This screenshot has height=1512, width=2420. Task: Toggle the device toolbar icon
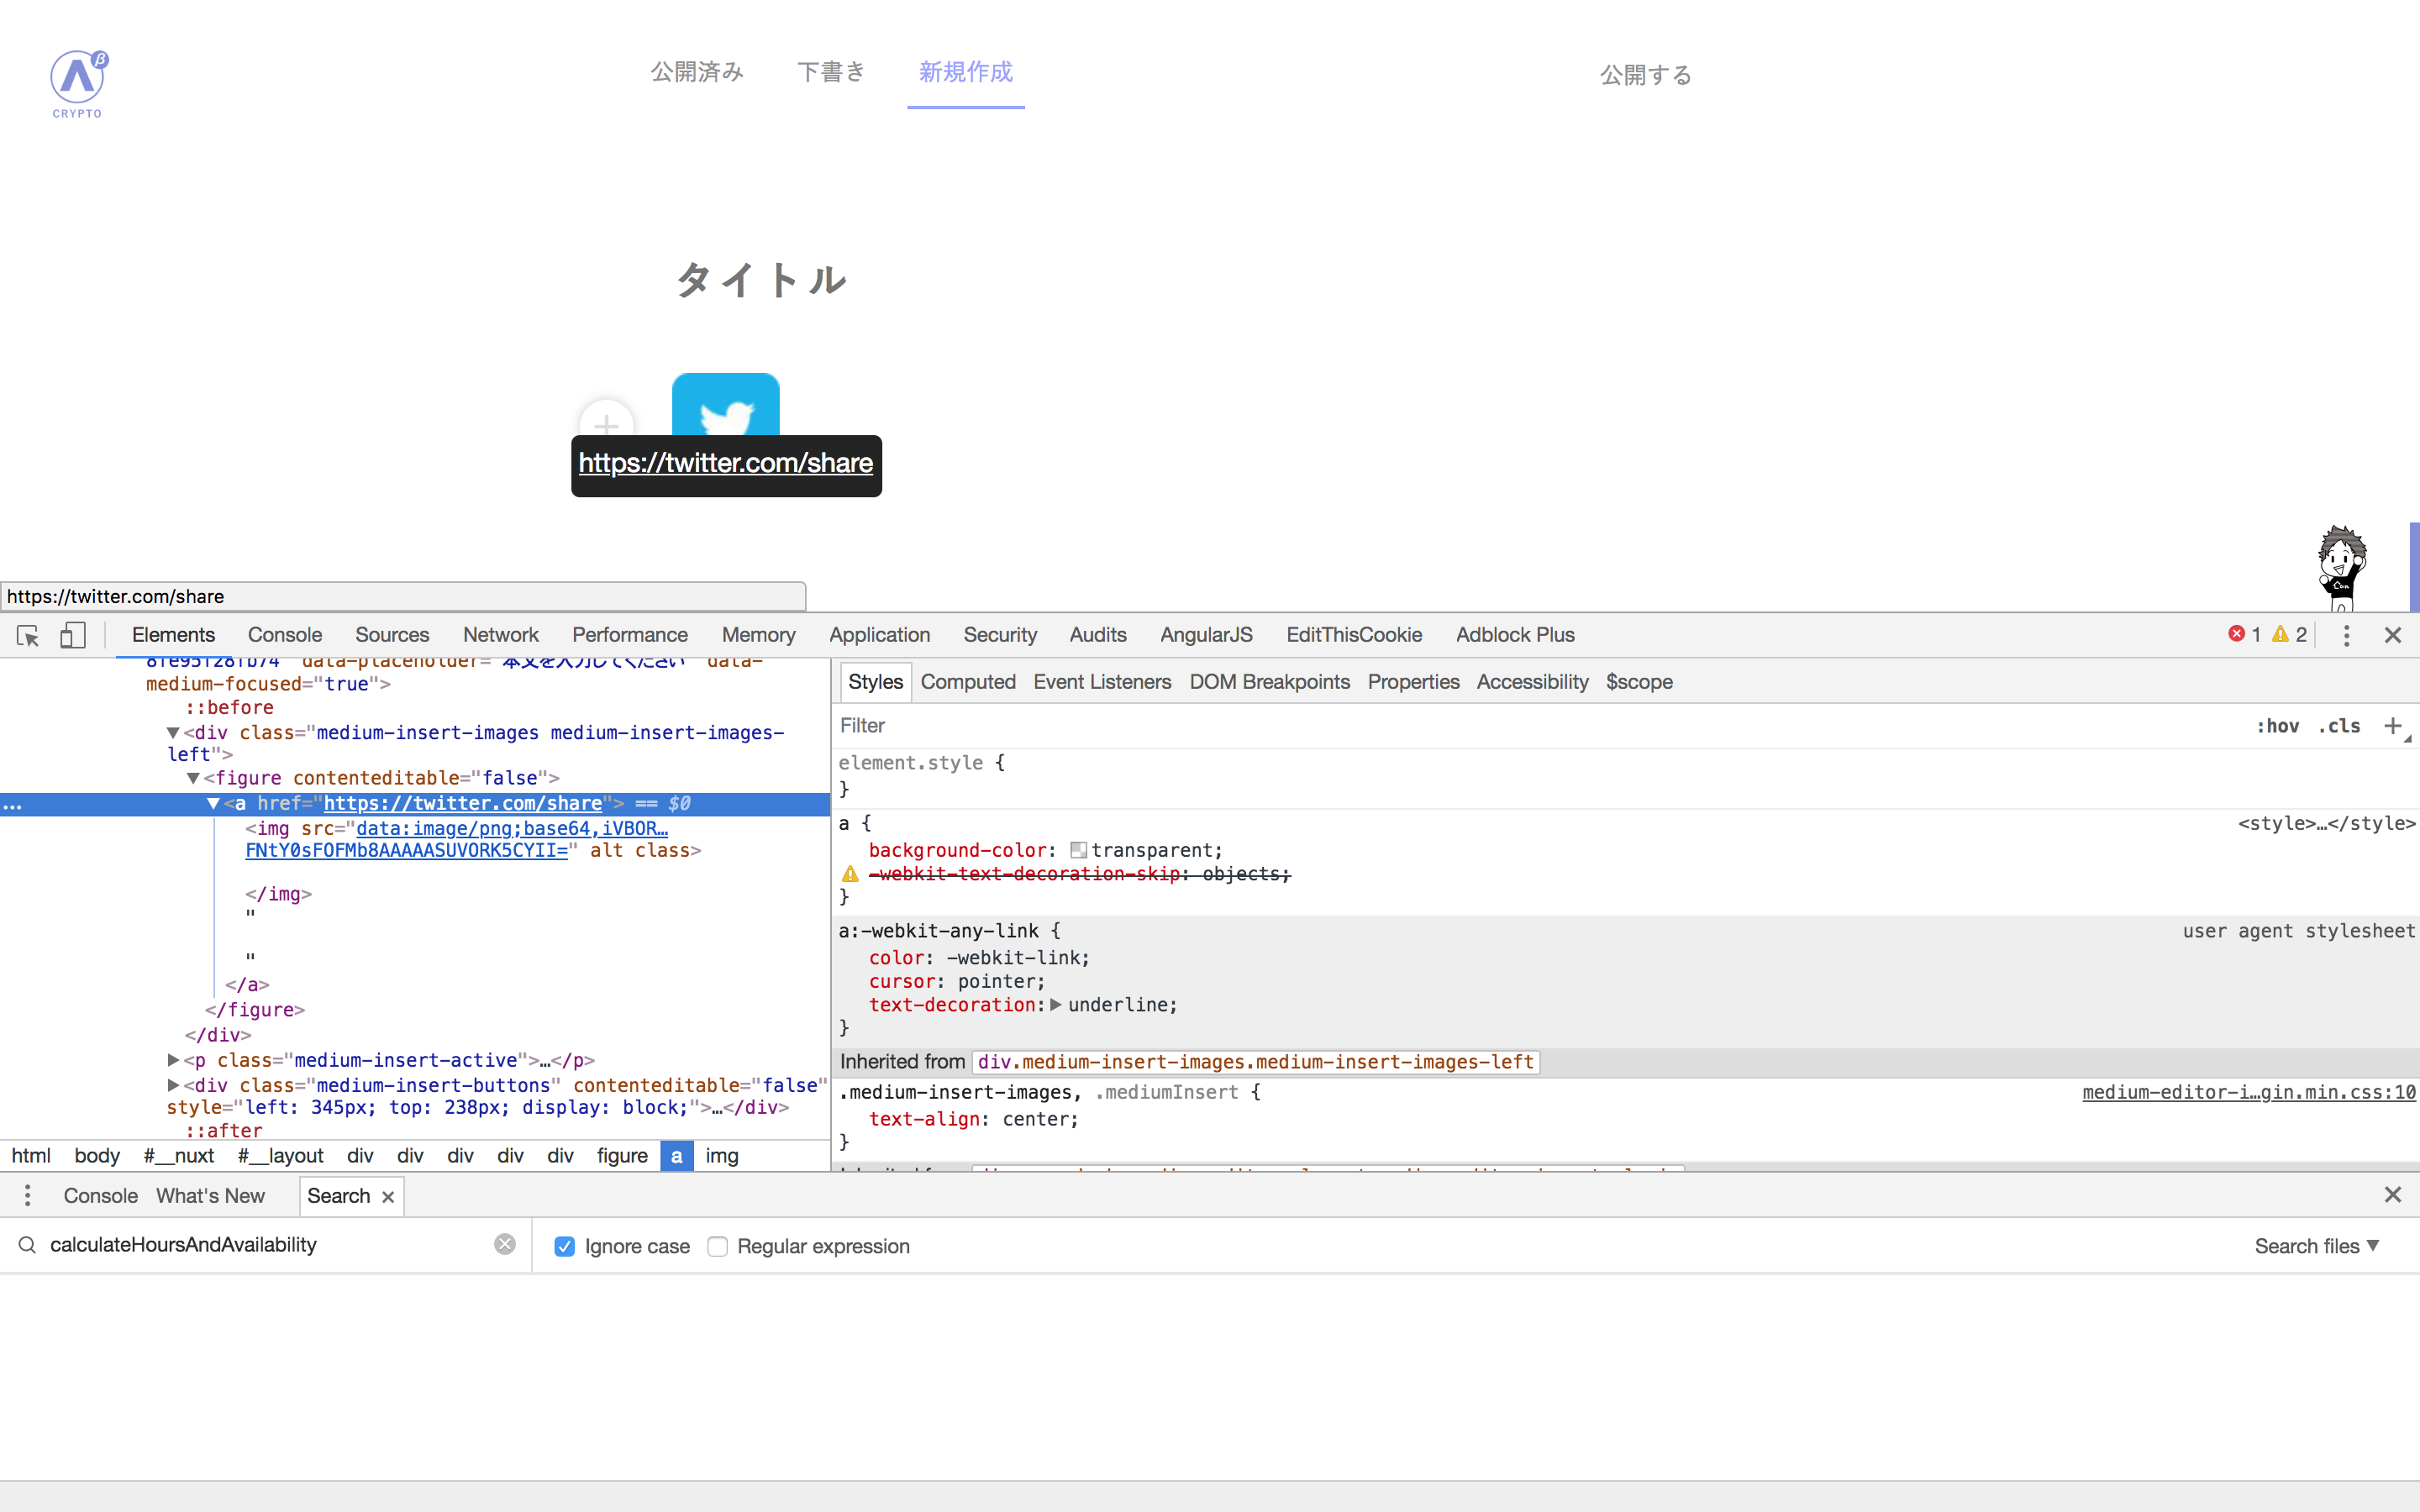(x=72, y=635)
